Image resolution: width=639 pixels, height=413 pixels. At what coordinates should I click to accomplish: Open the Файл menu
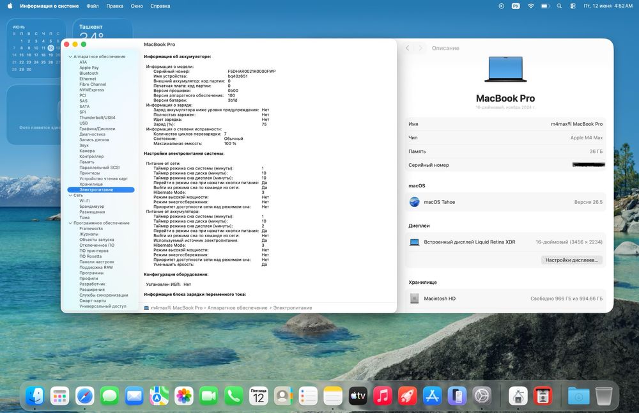point(93,6)
